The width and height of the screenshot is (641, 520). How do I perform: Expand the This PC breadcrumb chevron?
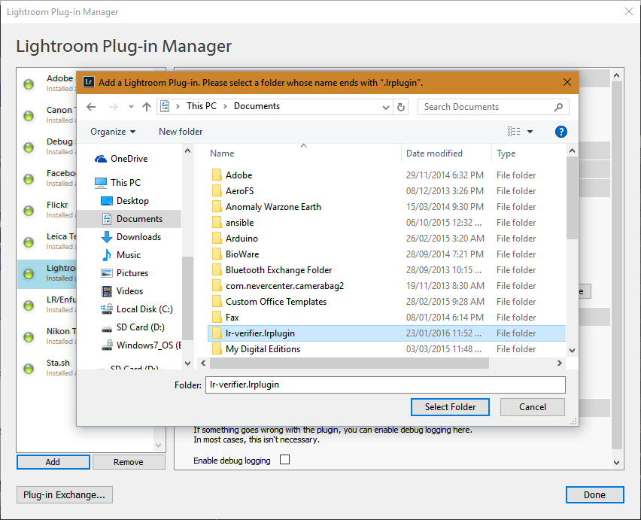(225, 106)
